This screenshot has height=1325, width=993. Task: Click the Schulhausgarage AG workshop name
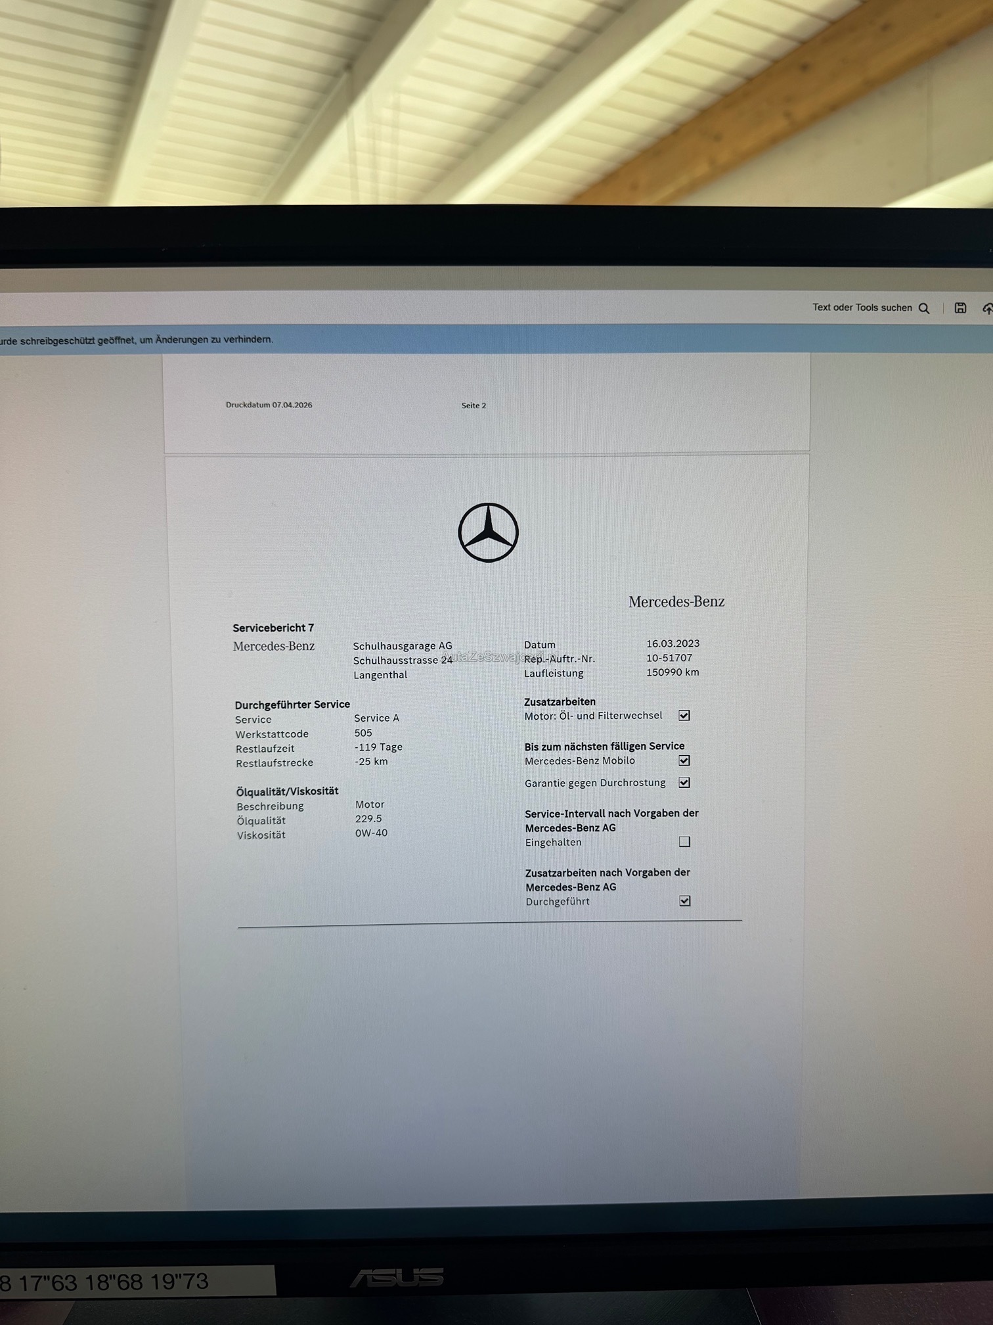point(402,646)
